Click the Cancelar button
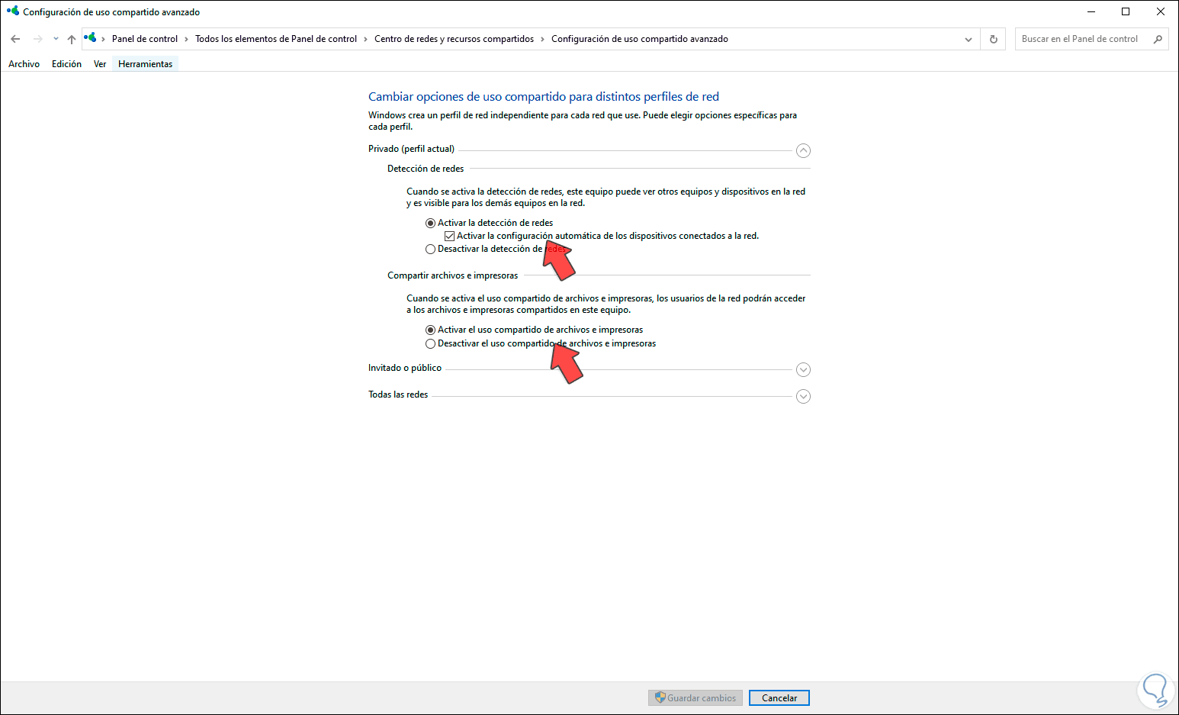This screenshot has width=1179, height=715. click(x=779, y=697)
